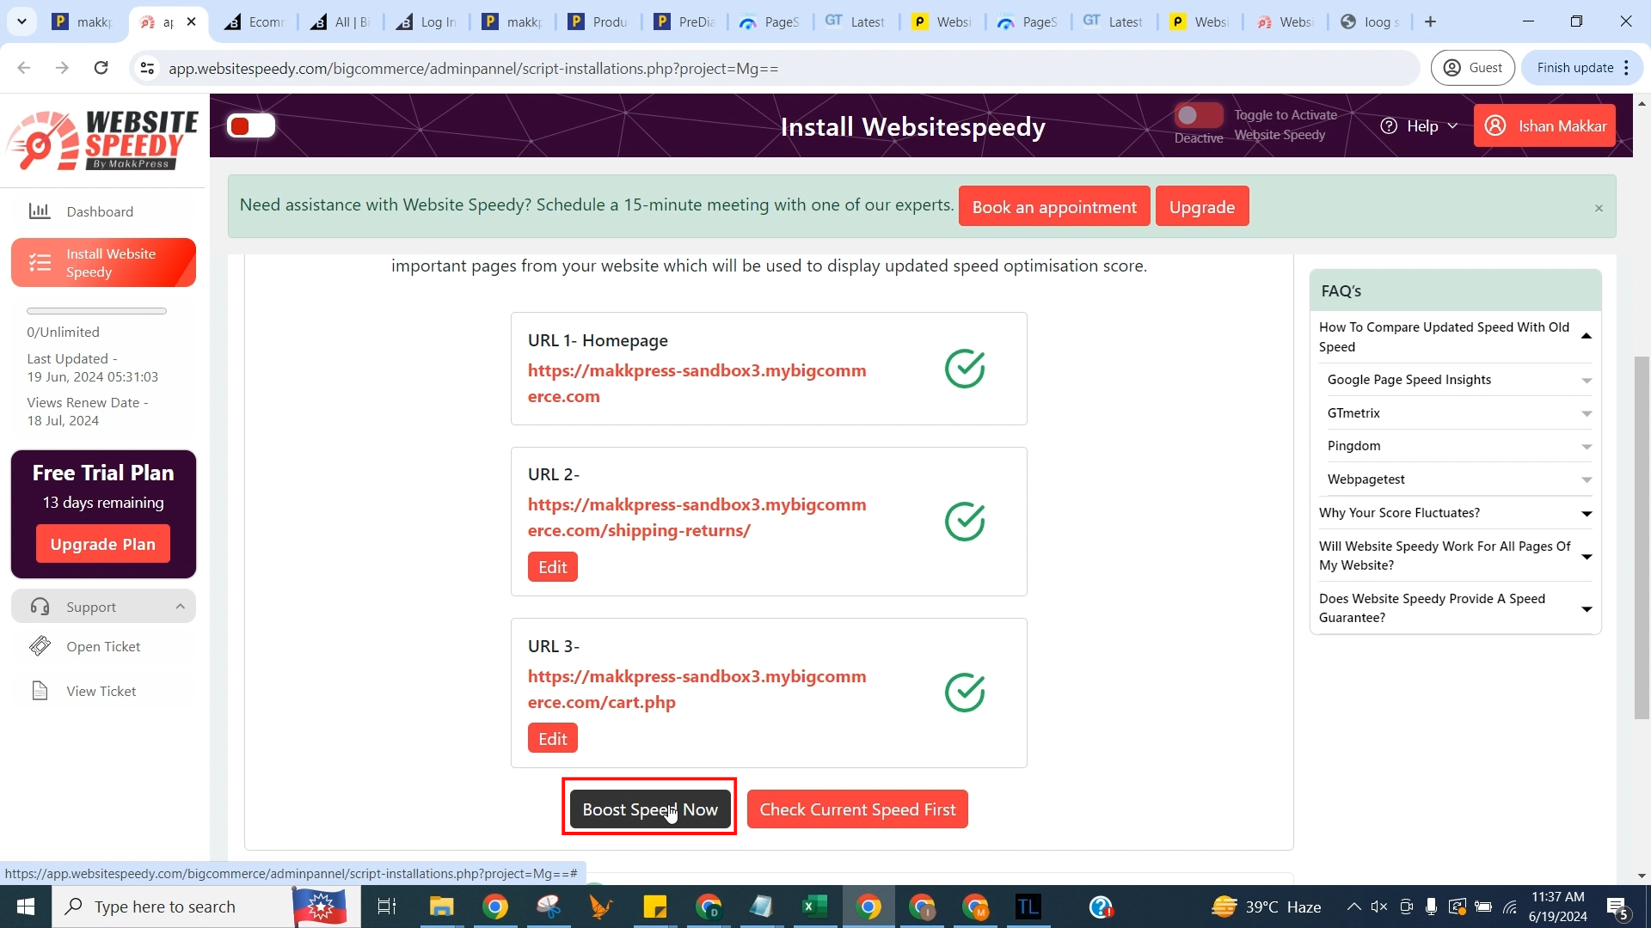1651x928 pixels.
Task: Click the Dashboard icon in sidebar
Action: pos(39,210)
